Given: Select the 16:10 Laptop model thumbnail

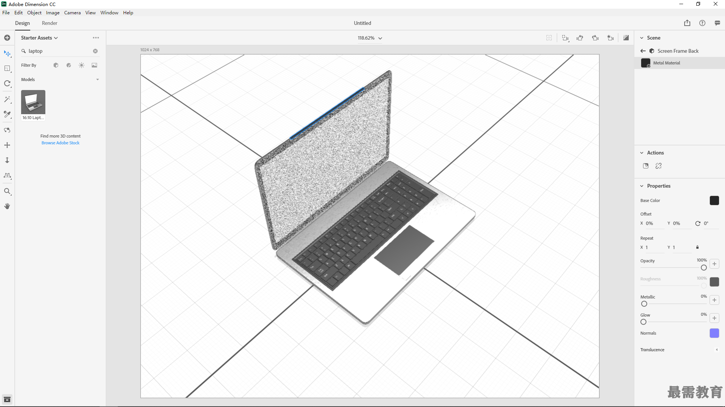Looking at the screenshot, I should [33, 105].
